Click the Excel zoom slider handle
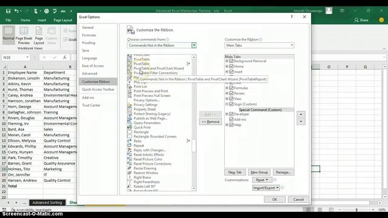Screen dimensions: 388x218 (356, 210)
